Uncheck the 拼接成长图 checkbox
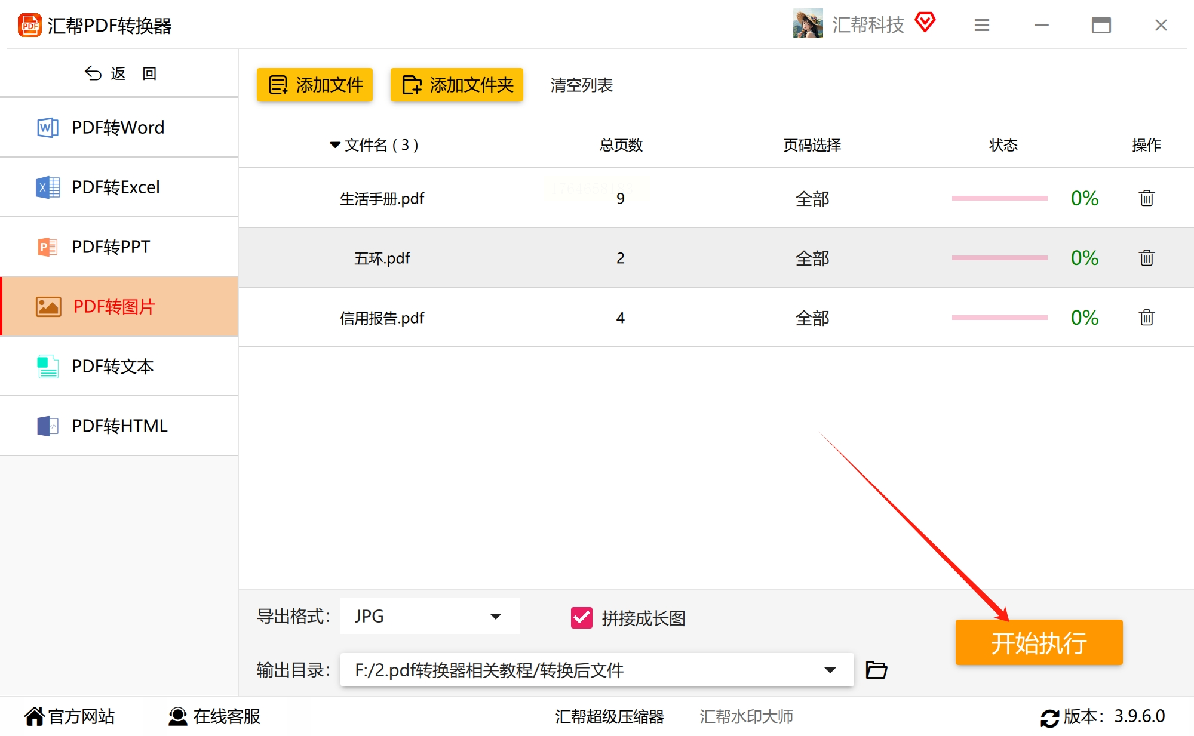Viewport: 1194px width, 736px height. pos(581,618)
